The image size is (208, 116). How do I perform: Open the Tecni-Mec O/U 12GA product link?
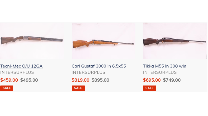[21, 66]
